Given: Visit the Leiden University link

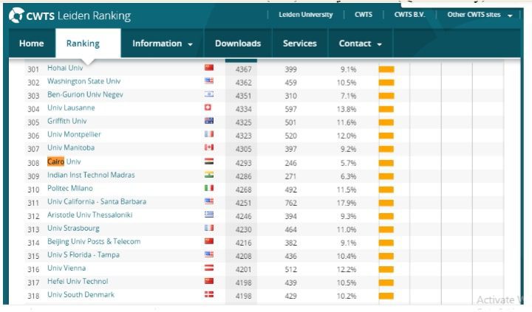Looking at the screenshot, I should (306, 15).
